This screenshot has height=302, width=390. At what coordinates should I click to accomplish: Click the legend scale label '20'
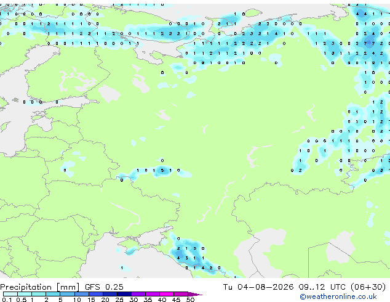coord(105,300)
